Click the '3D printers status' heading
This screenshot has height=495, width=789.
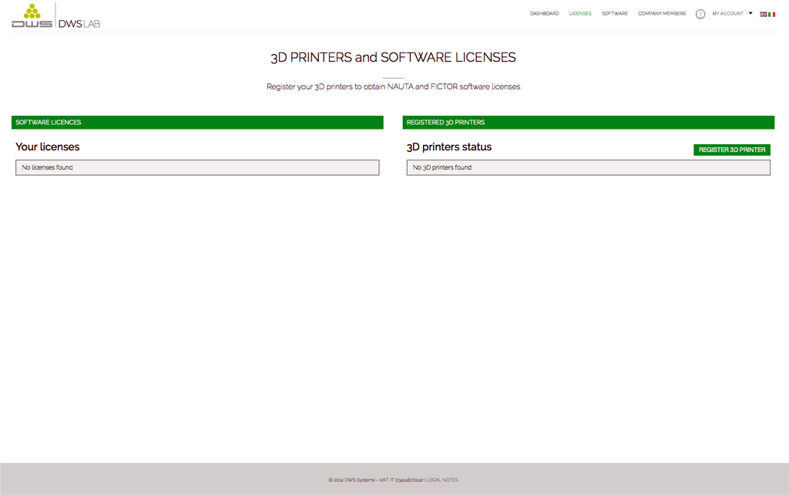tap(448, 146)
